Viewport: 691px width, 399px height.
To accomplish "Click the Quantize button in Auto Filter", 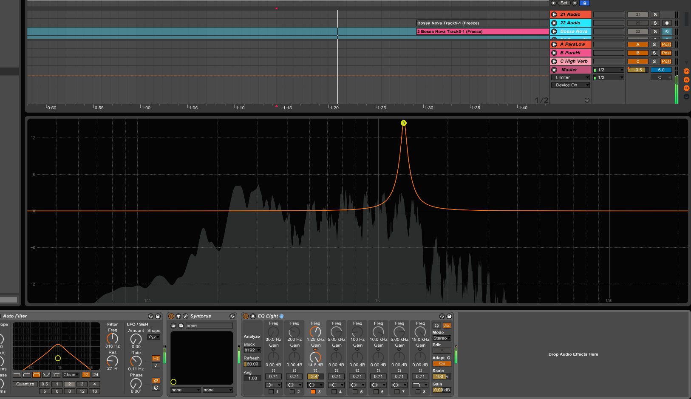I will point(25,384).
